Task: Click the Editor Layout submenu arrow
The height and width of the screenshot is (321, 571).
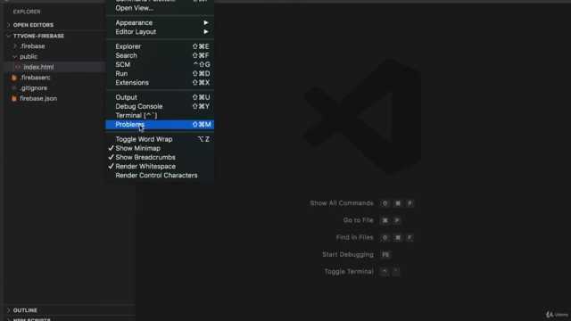Action: tap(206, 32)
